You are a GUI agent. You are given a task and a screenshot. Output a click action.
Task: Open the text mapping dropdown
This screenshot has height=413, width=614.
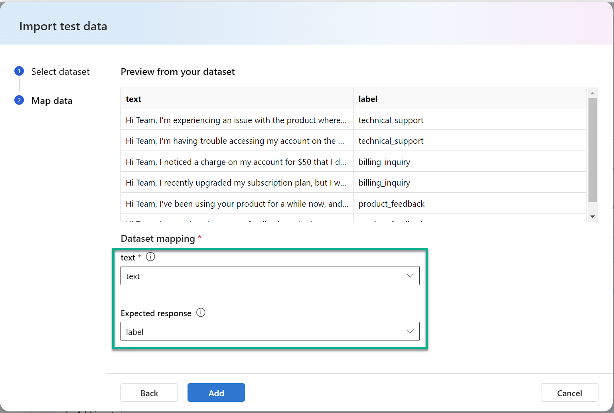pos(270,276)
